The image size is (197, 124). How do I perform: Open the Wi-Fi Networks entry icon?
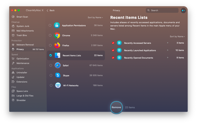pyautogui.click(x=58, y=85)
